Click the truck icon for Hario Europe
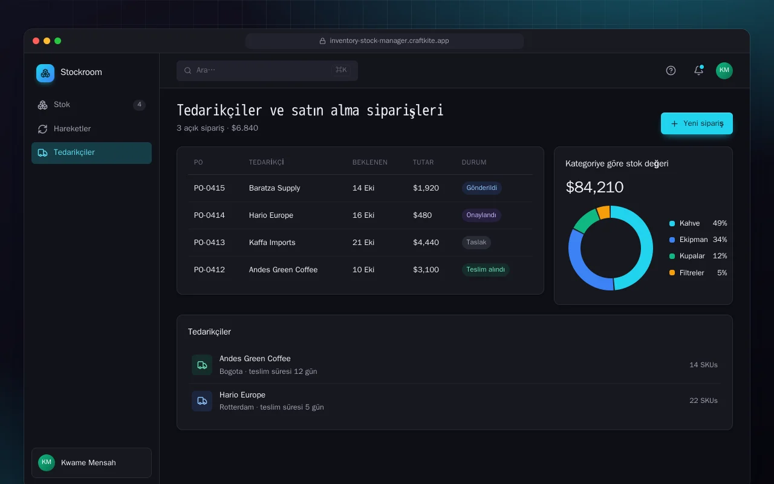 [202, 401]
